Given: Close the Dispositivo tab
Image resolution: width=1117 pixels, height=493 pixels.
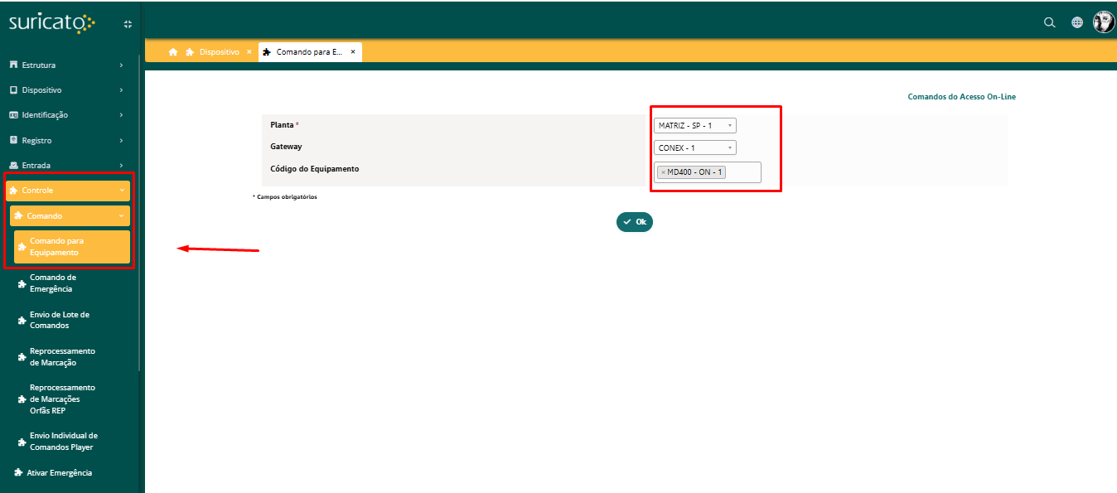Looking at the screenshot, I should [x=249, y=51].
